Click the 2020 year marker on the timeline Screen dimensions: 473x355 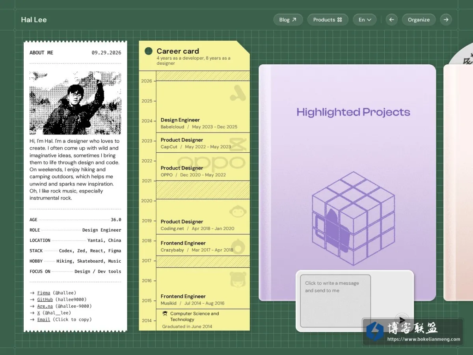click(x=147, y=201)
